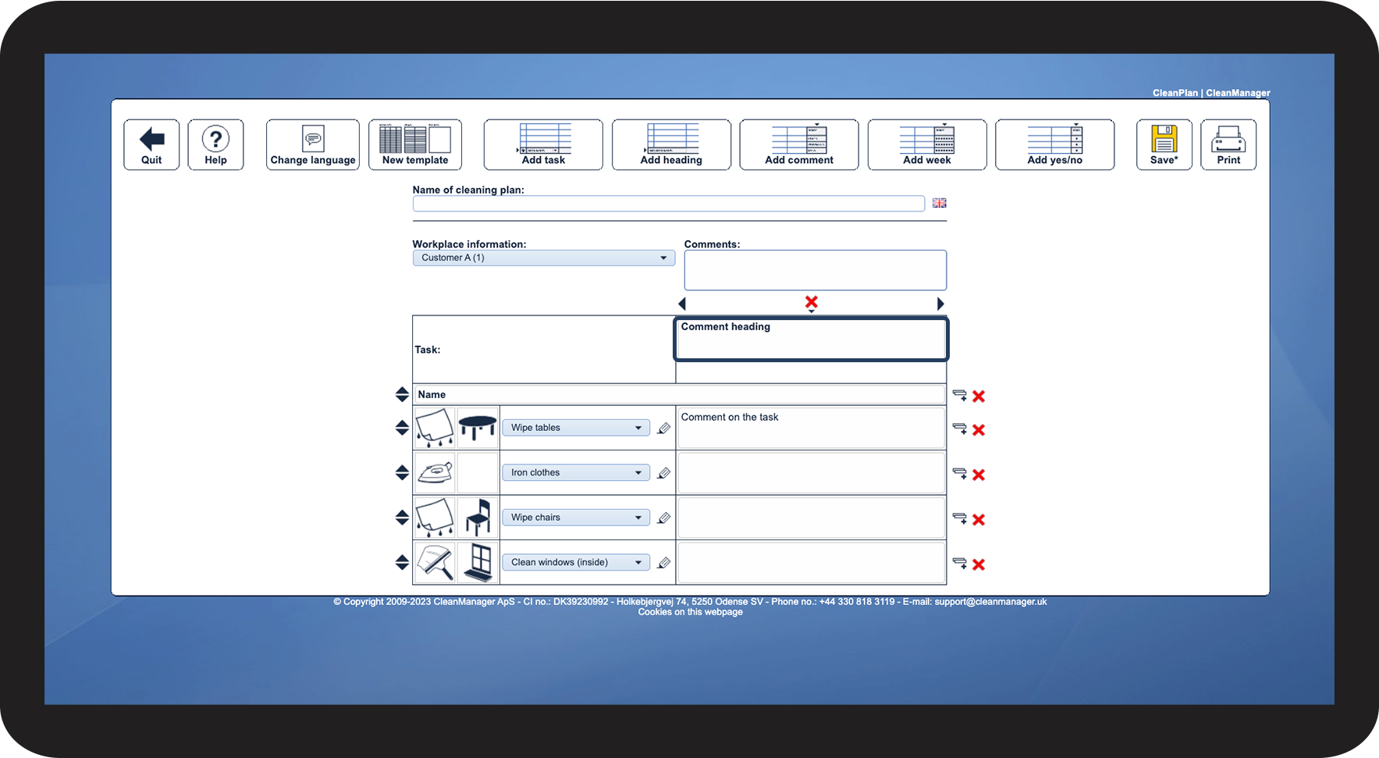Open the Iron clothes task dropdown
Viewport: 1379px width, 758px height.
click(576, 472)
